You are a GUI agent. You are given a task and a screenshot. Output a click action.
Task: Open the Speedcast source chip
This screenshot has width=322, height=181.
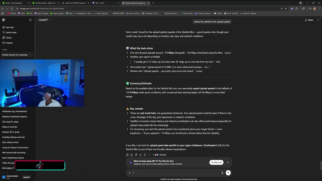[228, 53]
